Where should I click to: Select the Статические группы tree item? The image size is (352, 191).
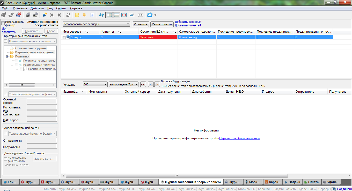(x=31, y=48)
